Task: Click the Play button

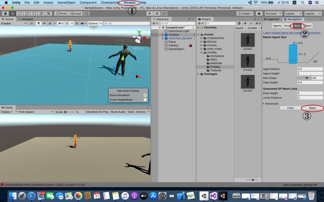Action: 150,13
